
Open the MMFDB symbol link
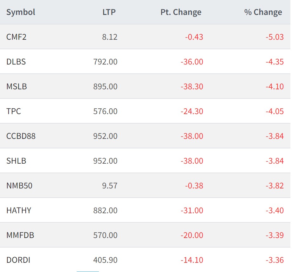[x=20, y=235]
